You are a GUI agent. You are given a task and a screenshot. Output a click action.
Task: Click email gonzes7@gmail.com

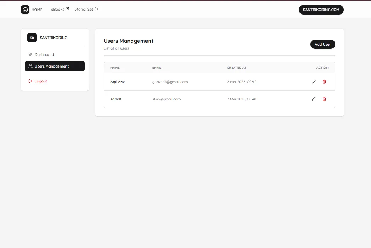pyautogui.click(x=170, y=82)
